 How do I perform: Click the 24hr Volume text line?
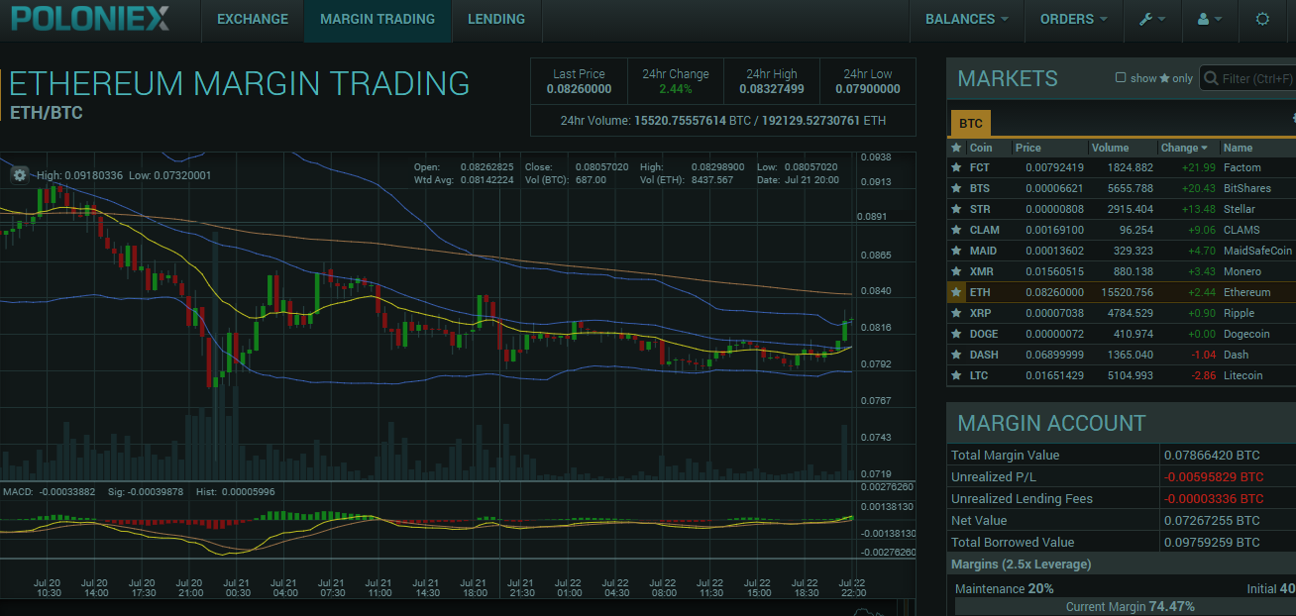tap(723, 121)
